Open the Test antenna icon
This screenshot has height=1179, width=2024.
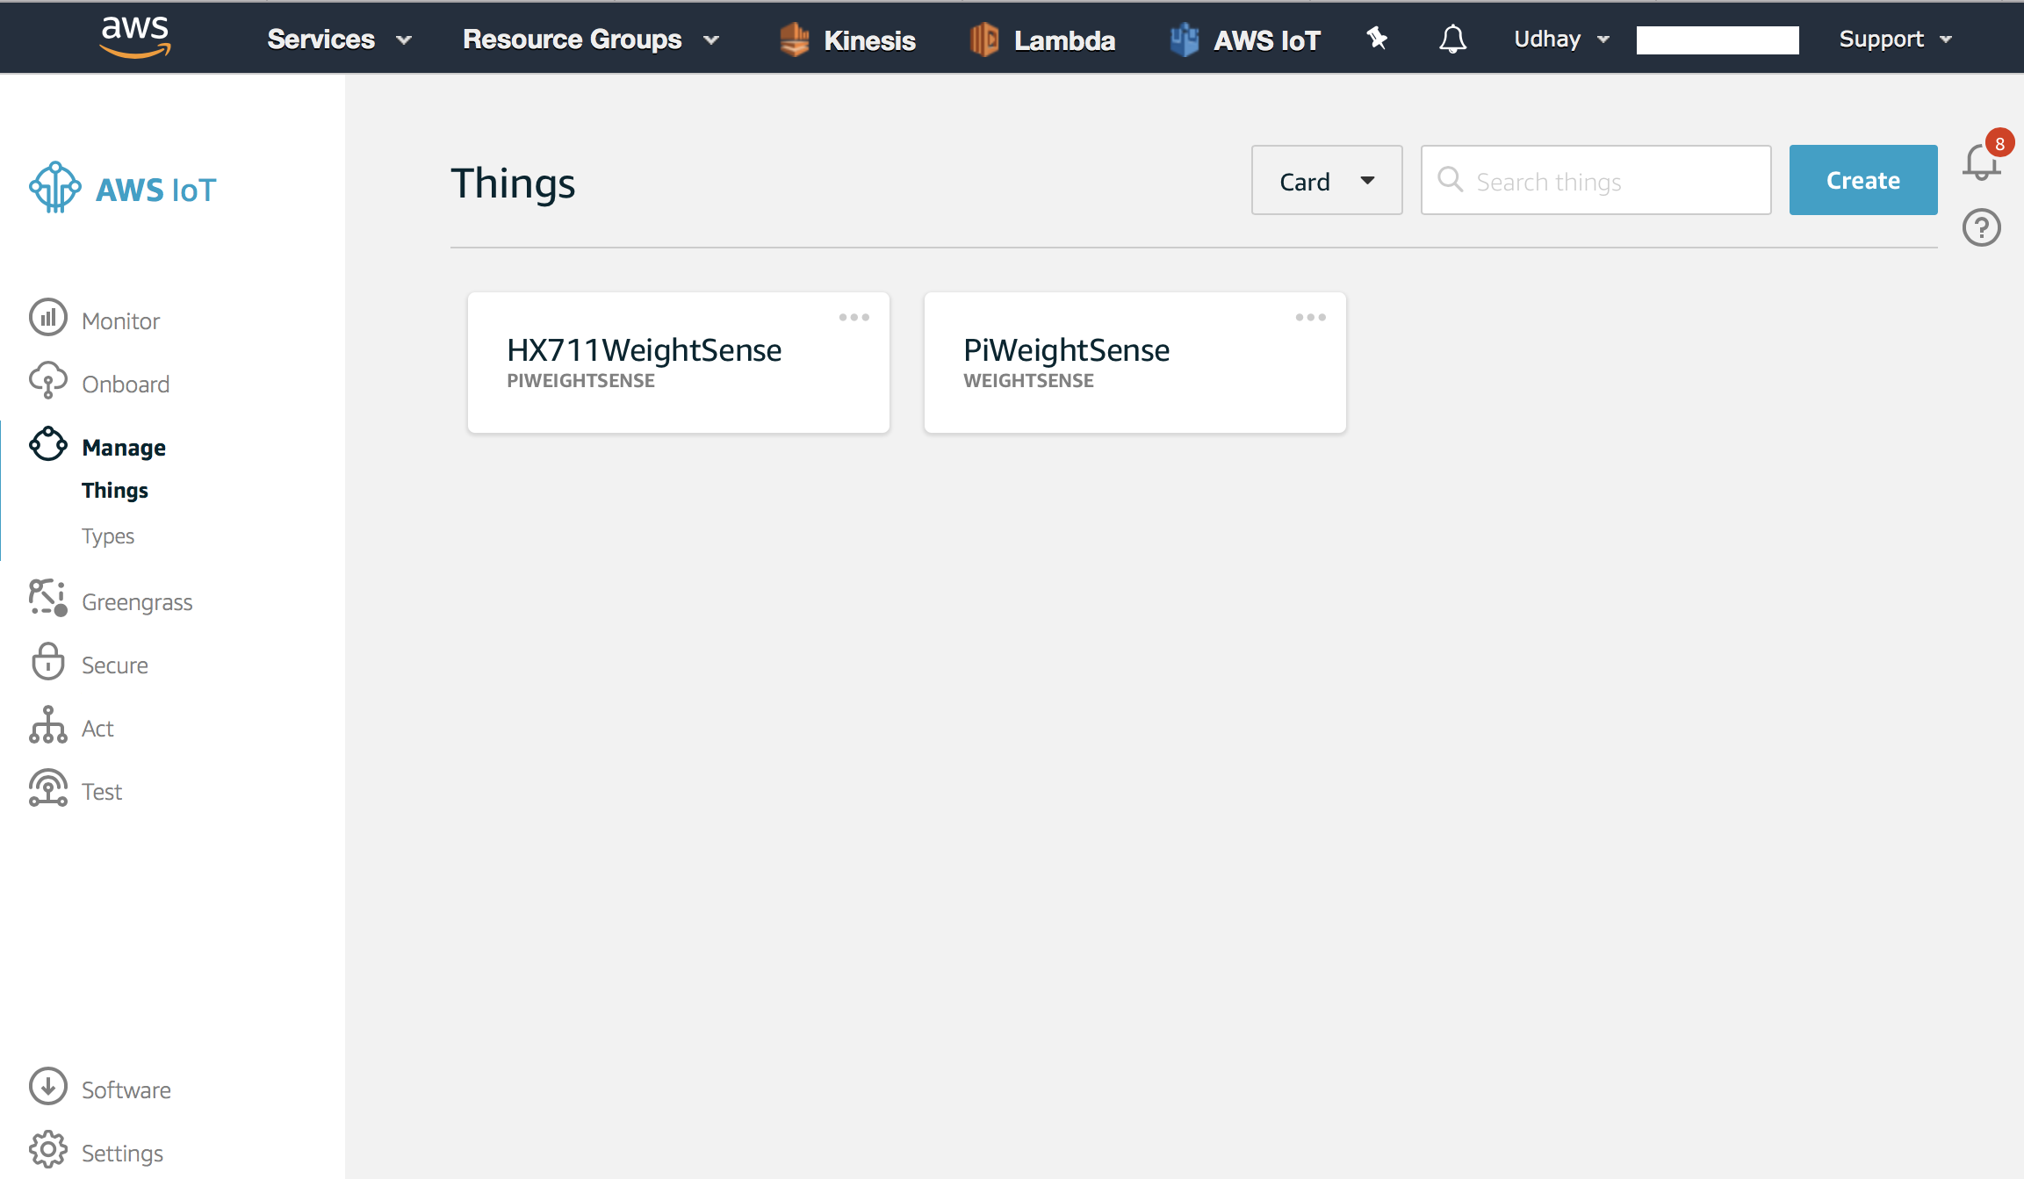point(47,788)
